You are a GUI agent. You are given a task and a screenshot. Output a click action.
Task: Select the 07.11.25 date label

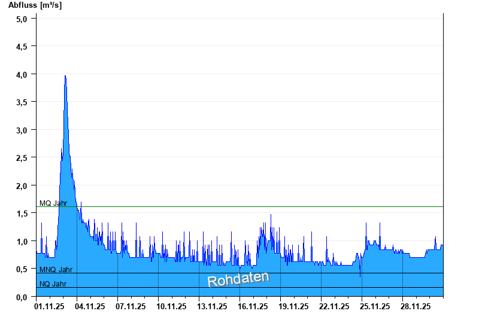131,306
